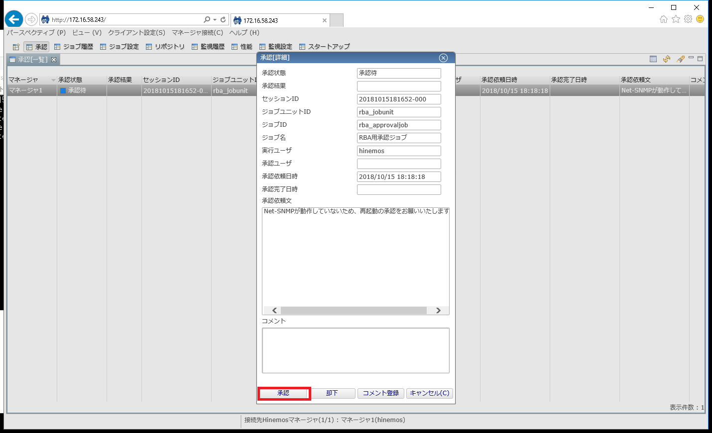
Task: Click the コメント text area
Action: tap(356, 350)
